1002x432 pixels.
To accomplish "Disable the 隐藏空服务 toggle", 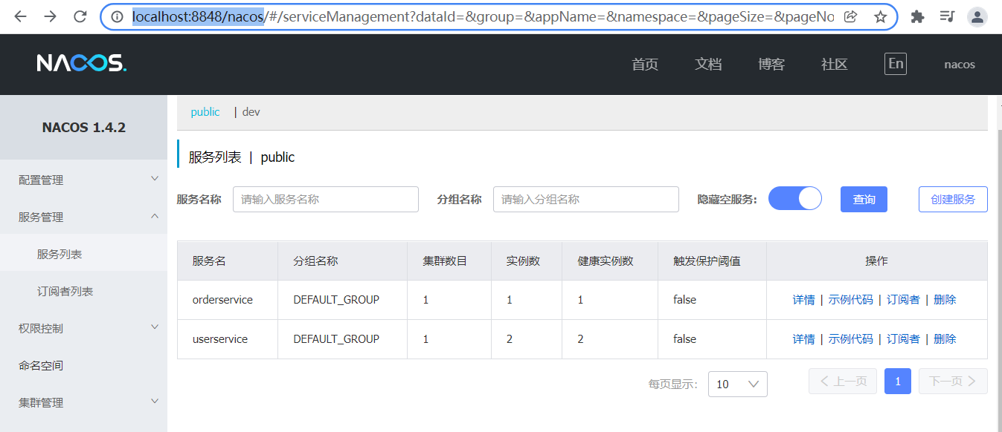I will click(794, 198).
